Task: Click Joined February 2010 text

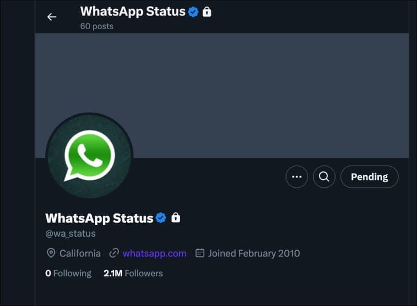Action: [253, 253]
